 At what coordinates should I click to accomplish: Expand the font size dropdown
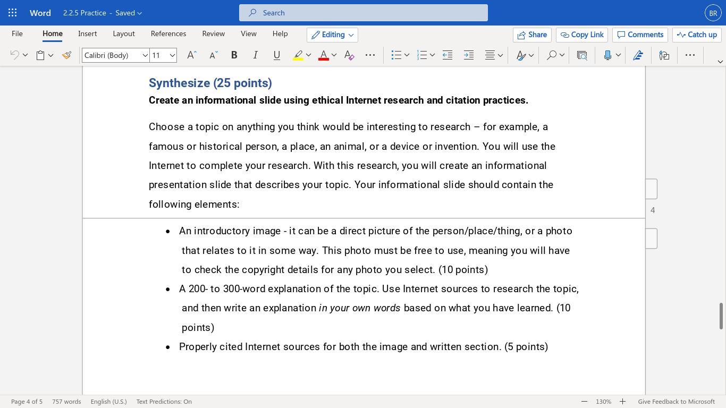click(172, 55)
